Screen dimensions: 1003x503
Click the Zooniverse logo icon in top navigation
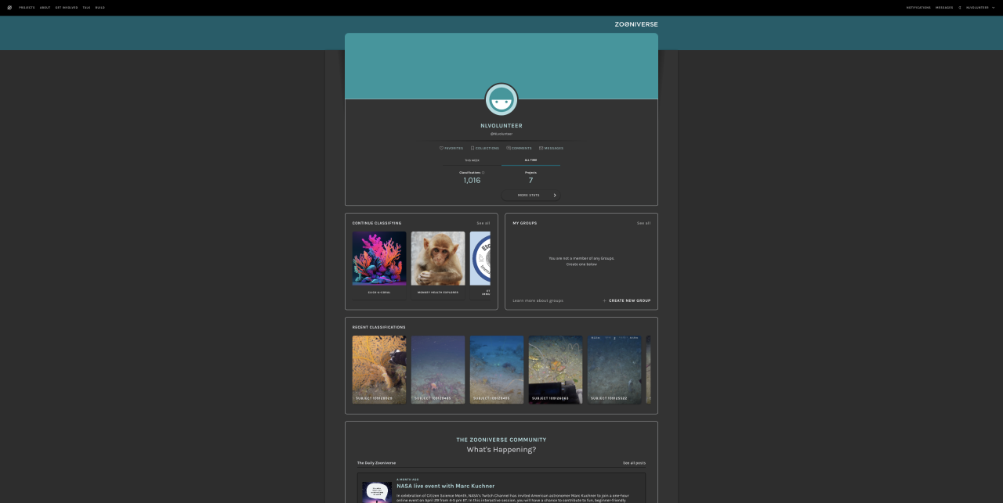(9, 7)
